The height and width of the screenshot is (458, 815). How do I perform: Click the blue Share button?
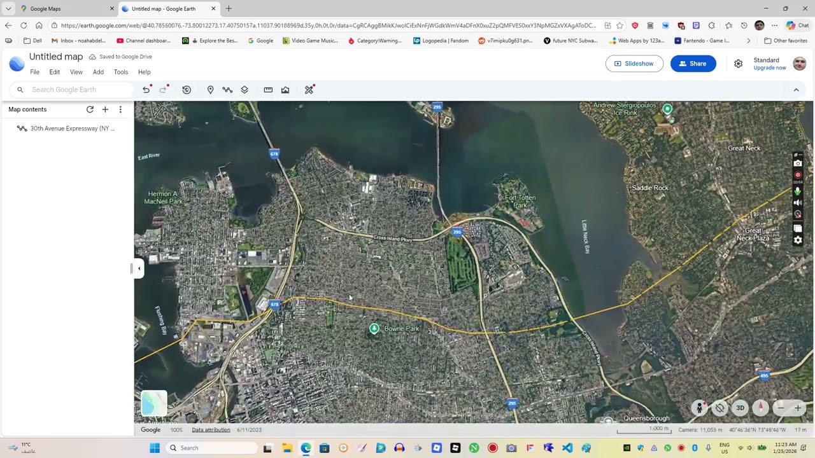pyautogui.click(x=693, y=64)
